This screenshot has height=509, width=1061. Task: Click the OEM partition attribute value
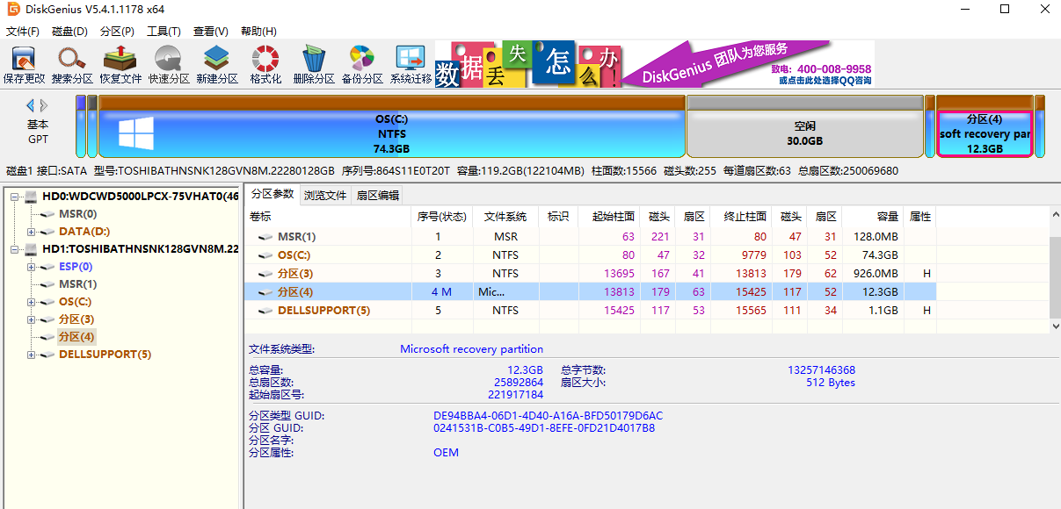(446, 453)
